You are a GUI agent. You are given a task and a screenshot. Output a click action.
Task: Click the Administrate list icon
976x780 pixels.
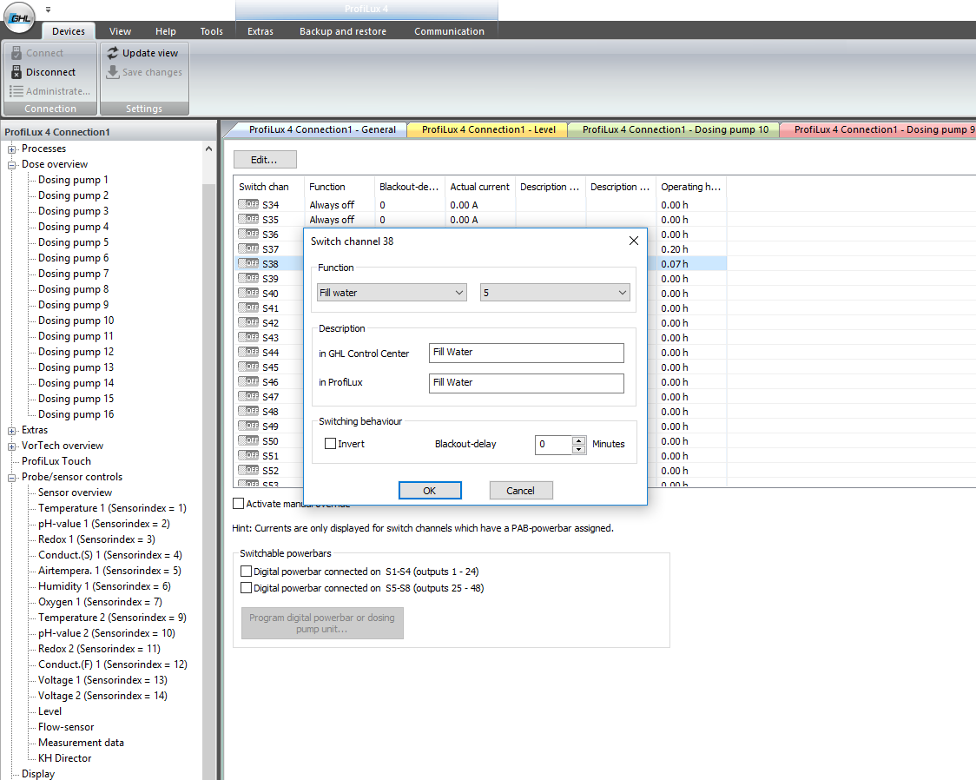(x=16, y=91)
